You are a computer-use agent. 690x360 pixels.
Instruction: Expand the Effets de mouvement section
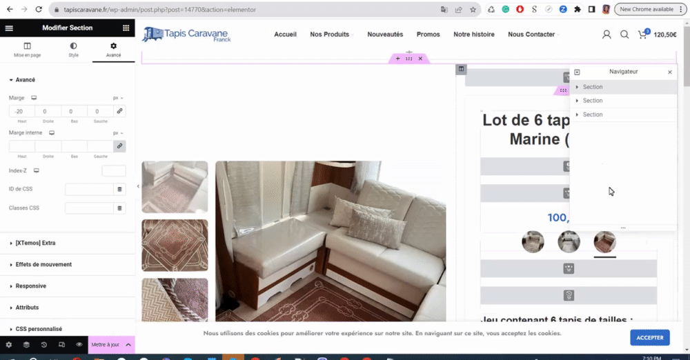tap(68, 265)
